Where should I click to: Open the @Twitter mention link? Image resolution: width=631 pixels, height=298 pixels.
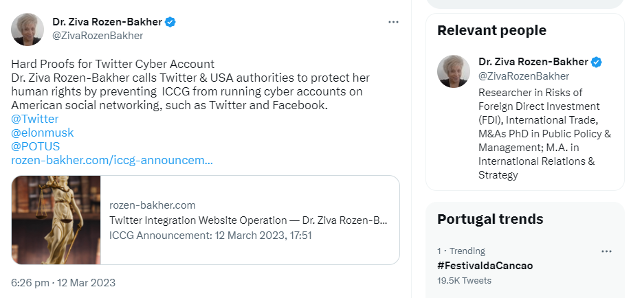[35, 119]
